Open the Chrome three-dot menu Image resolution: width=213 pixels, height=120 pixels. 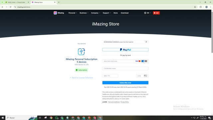pos(210,7)
